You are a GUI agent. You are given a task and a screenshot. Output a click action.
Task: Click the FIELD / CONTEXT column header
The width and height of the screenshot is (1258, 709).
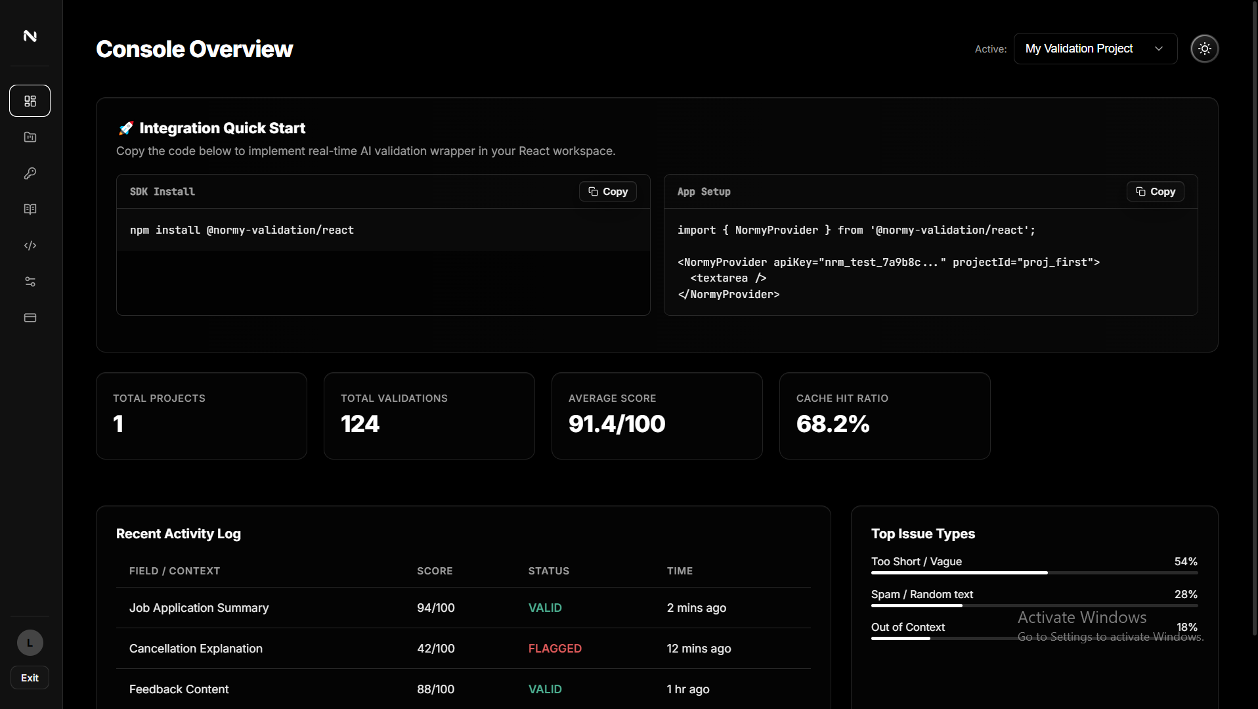click(175, 571)
